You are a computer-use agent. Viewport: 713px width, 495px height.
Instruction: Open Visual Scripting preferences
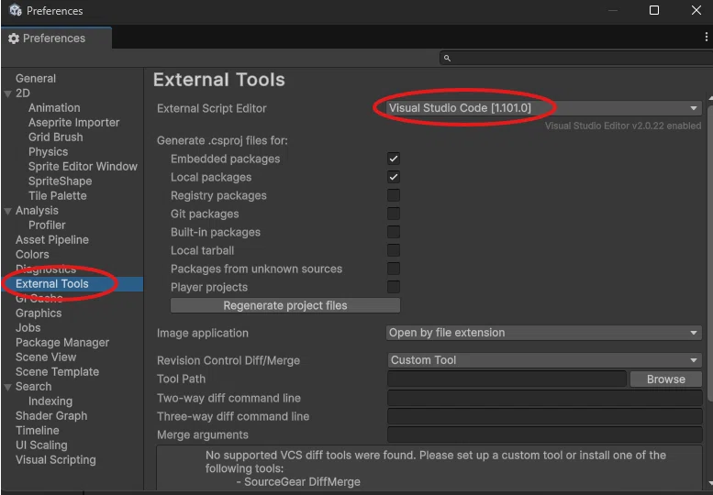56,460
